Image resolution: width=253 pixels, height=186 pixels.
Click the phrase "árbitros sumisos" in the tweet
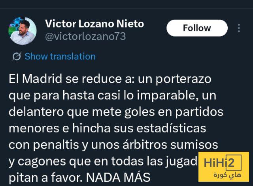tap(170, 145)
